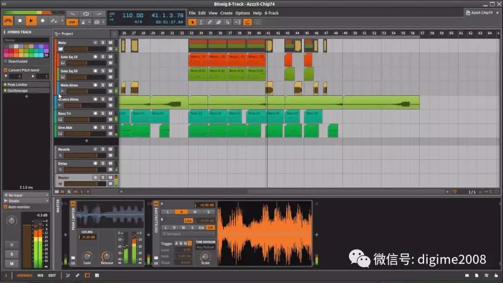Select the Knife tool
Image resolution: width=503 pixels, height=283 pixels.
tap(227, 22)
